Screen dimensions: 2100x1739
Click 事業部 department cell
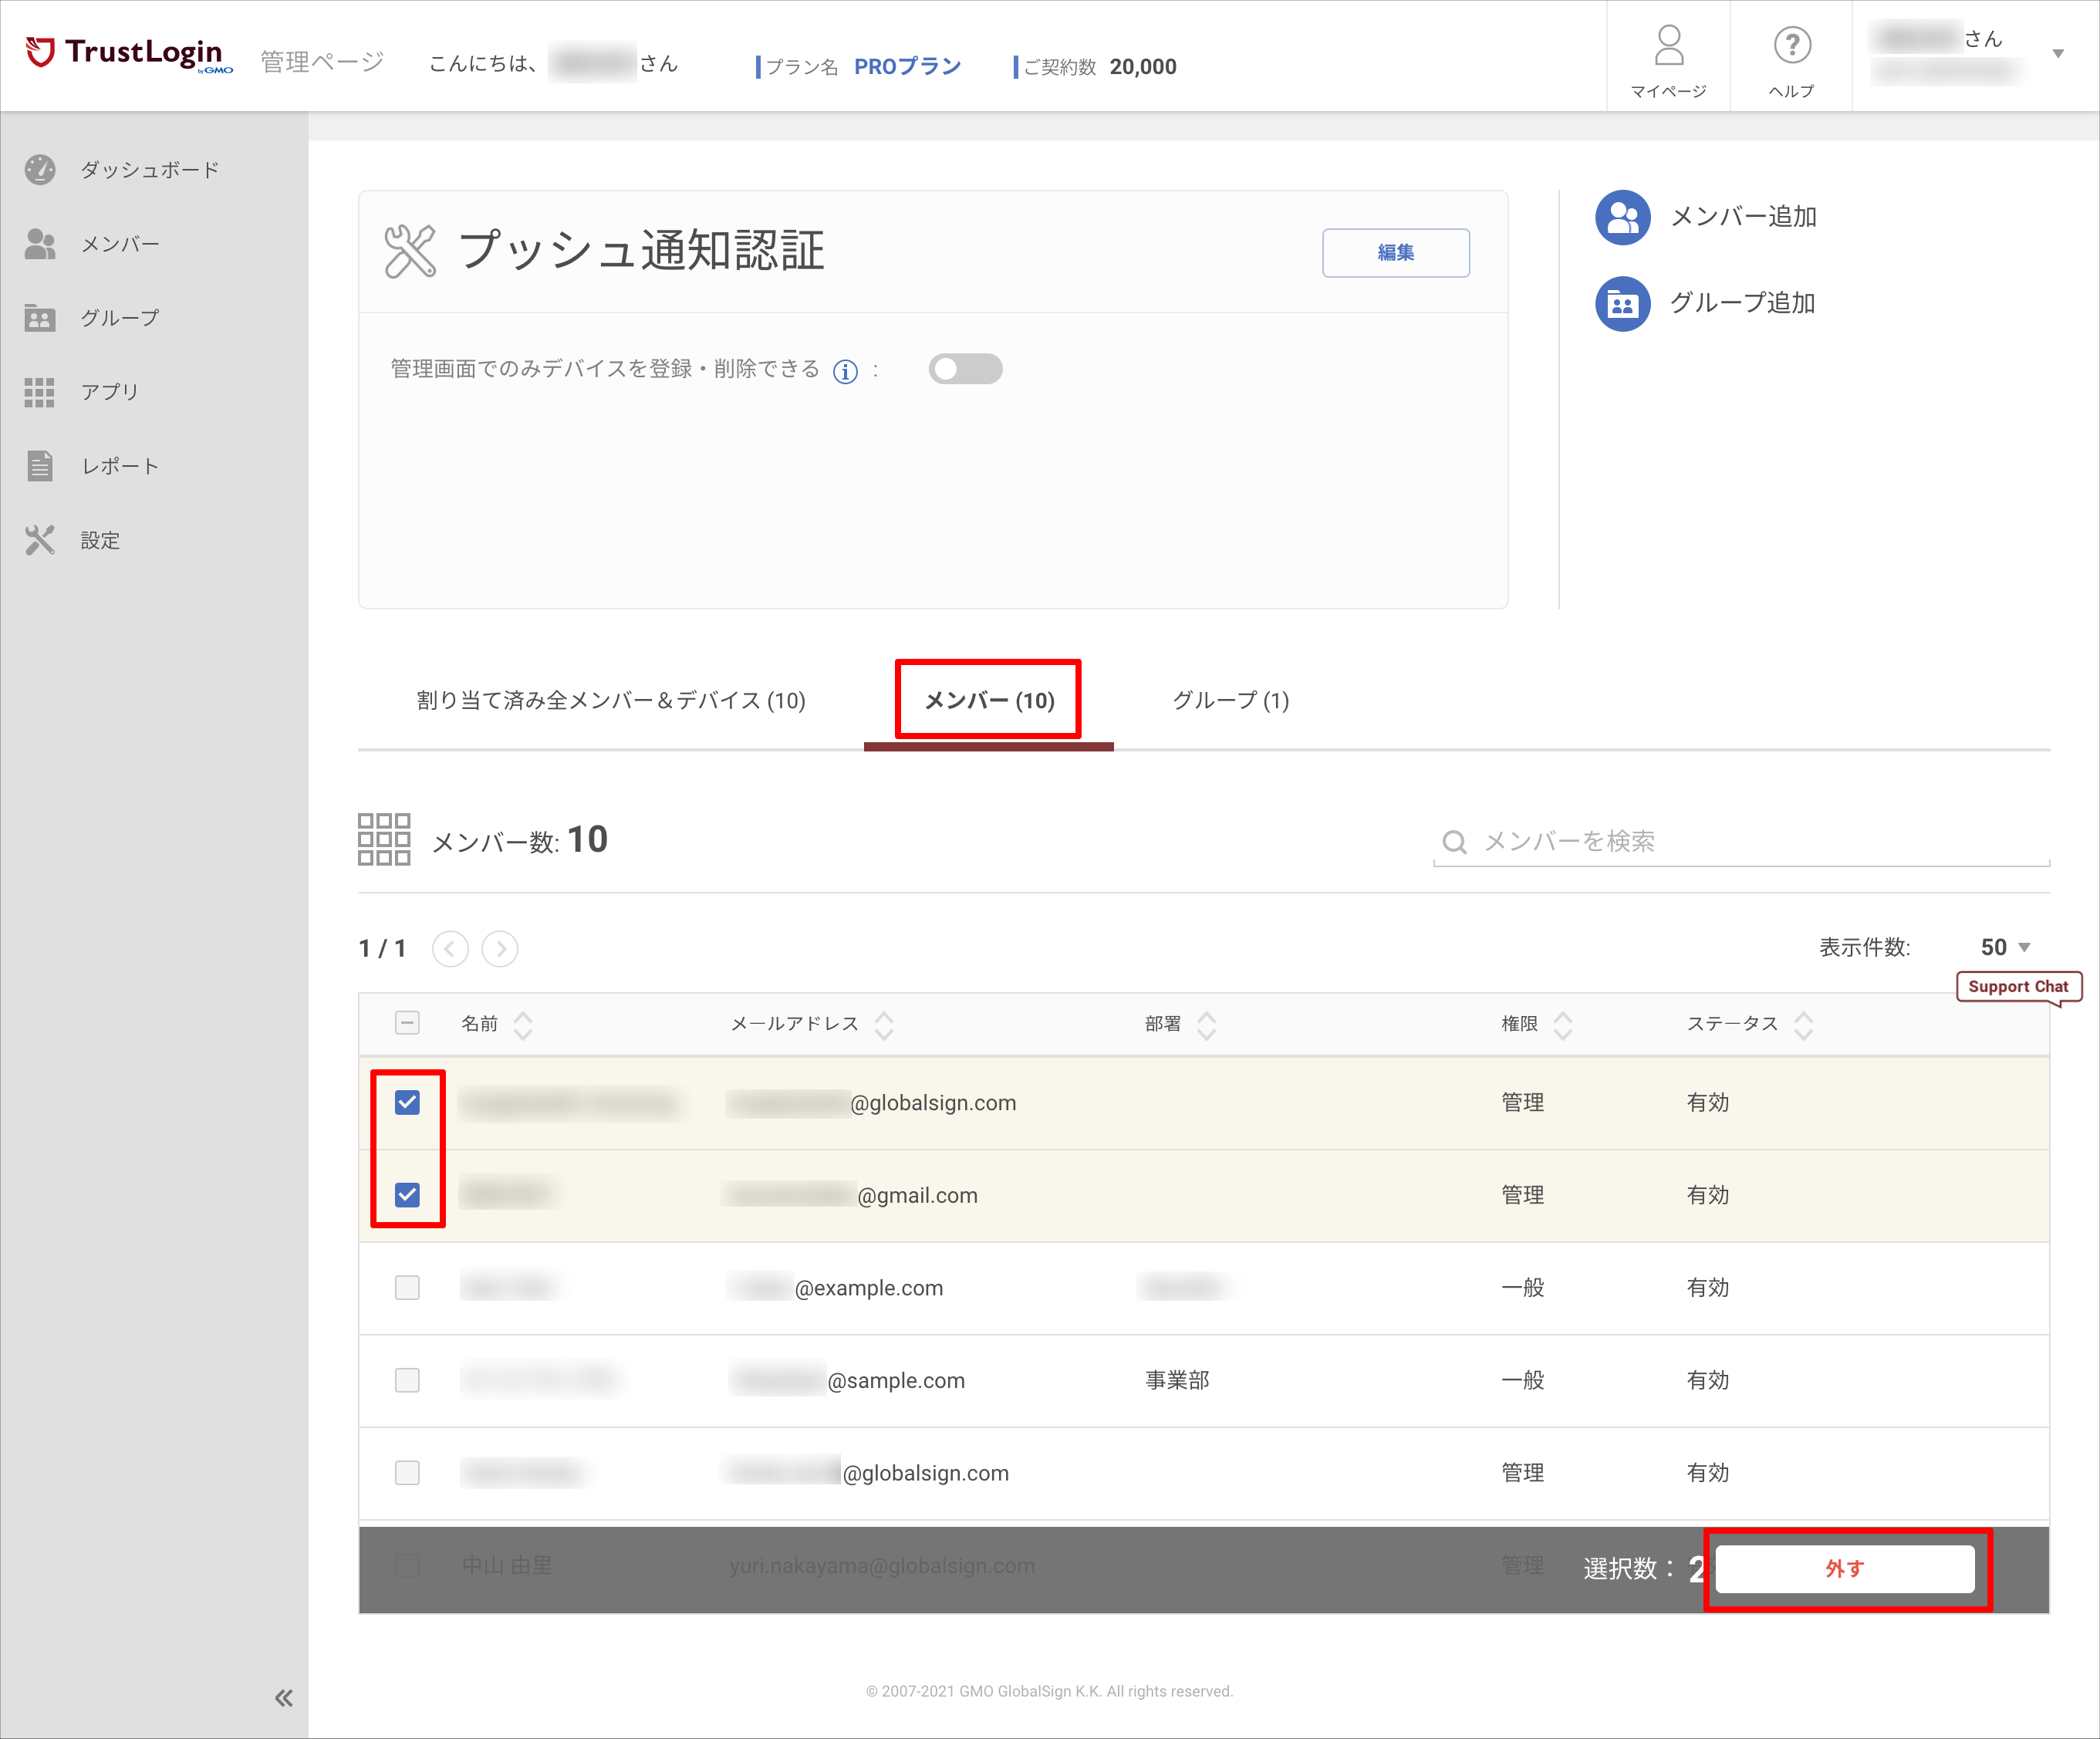[1177, 1380]
